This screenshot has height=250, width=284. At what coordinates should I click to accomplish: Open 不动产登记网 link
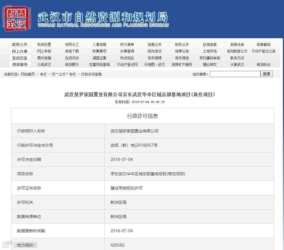coord(127,64)
